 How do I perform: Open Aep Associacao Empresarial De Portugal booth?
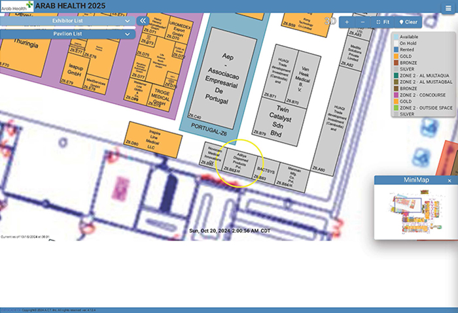pos(222,78)
